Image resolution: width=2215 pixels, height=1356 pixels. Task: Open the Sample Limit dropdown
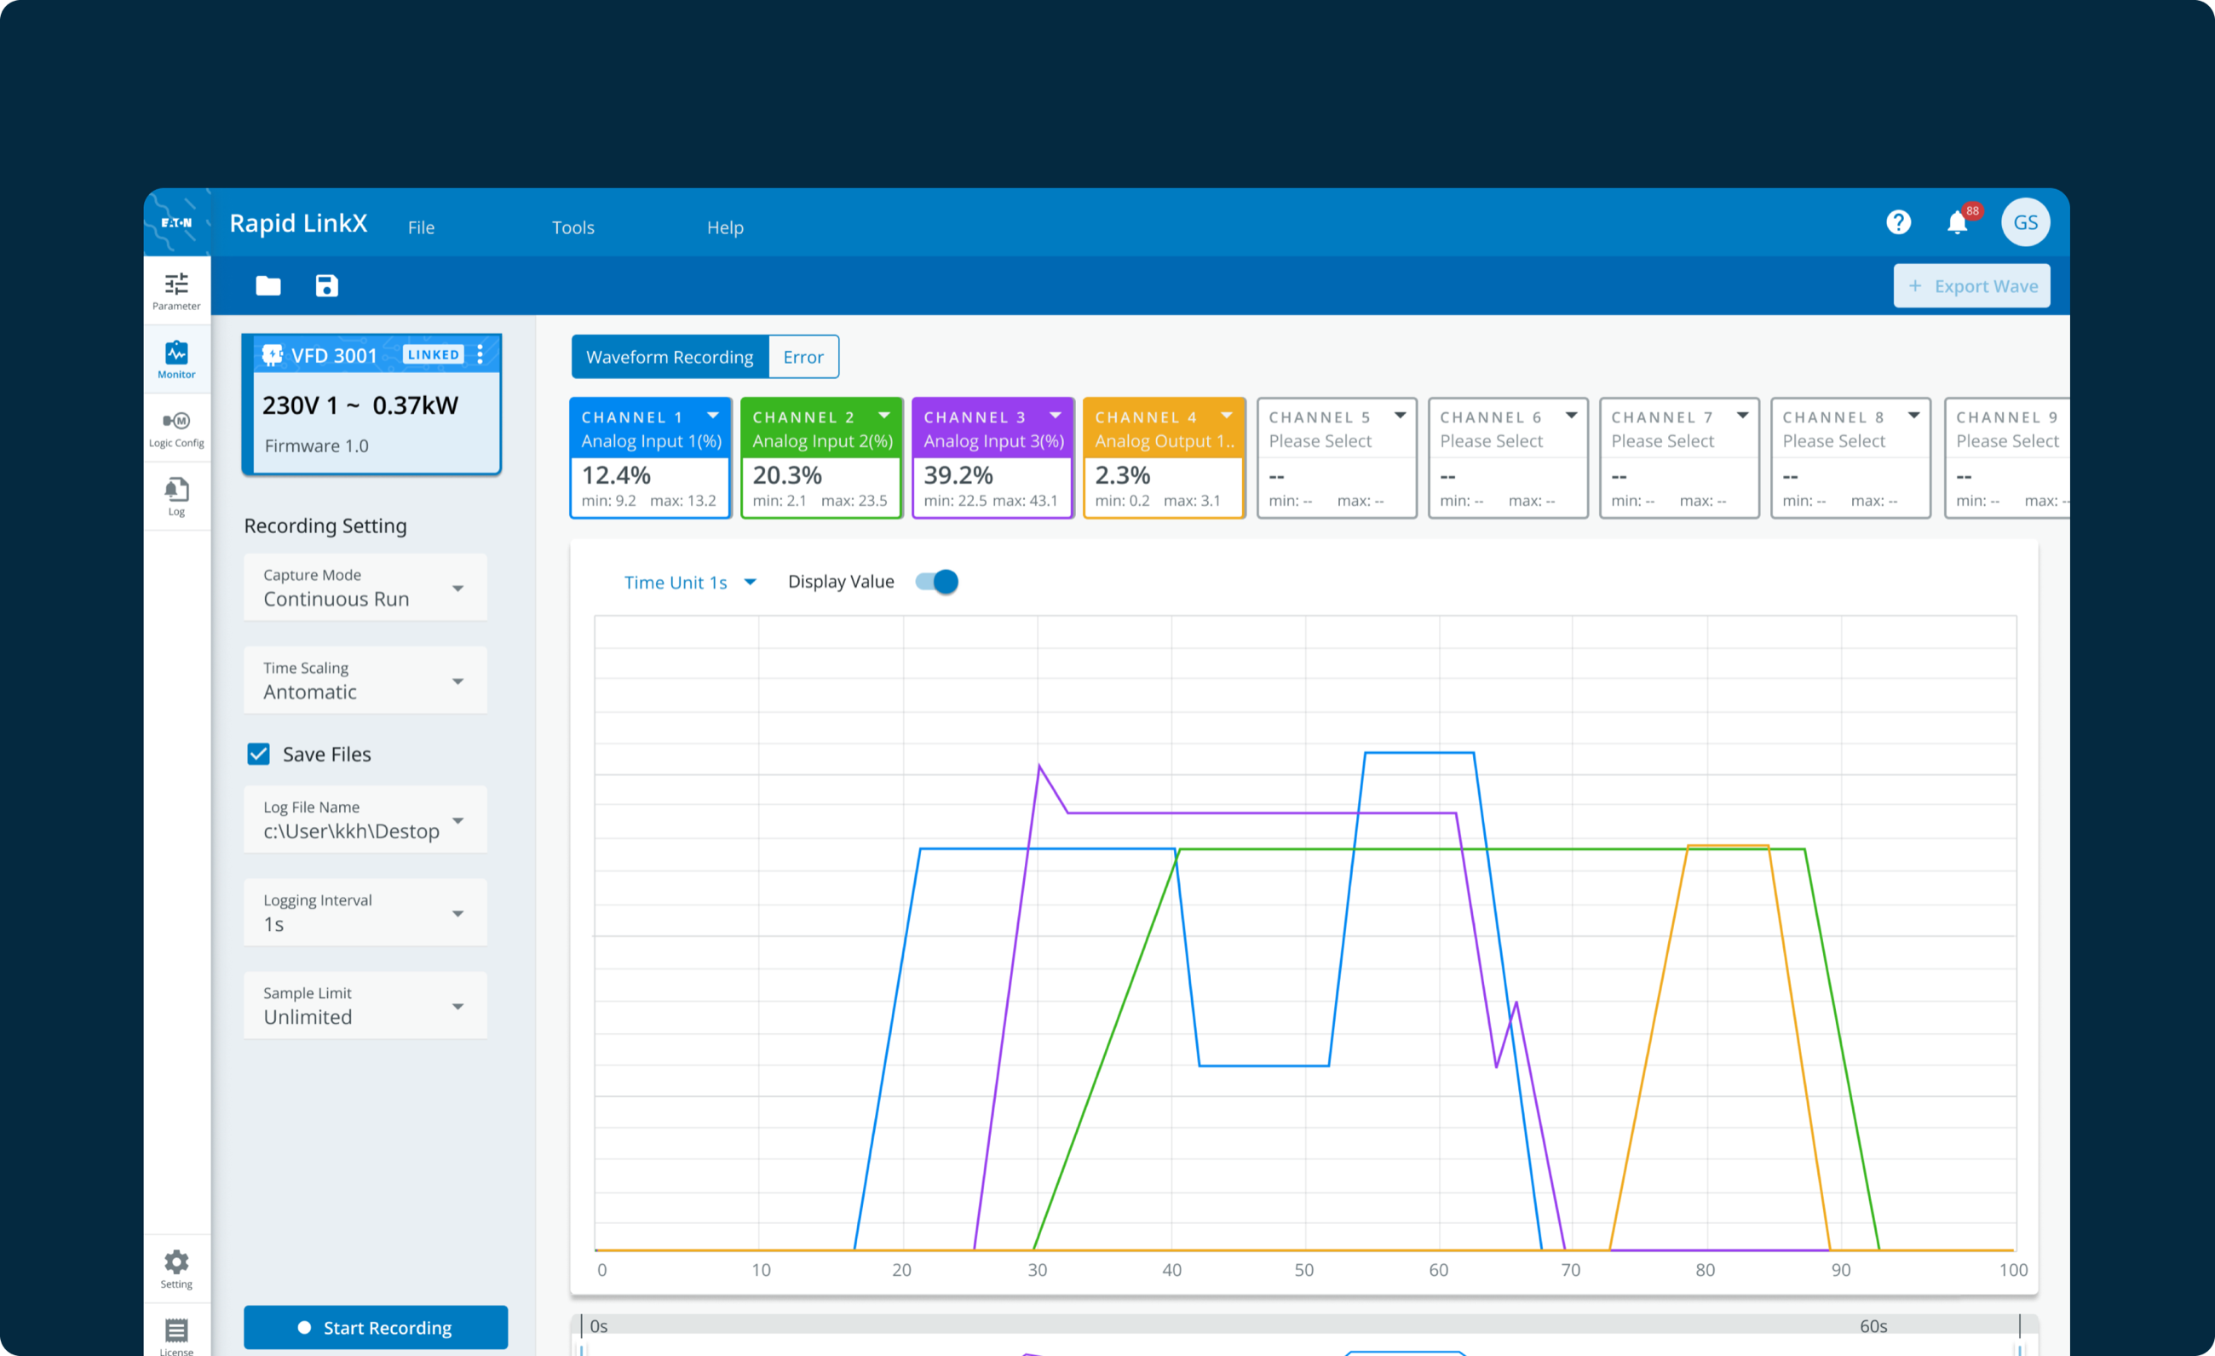(365, 1006)
